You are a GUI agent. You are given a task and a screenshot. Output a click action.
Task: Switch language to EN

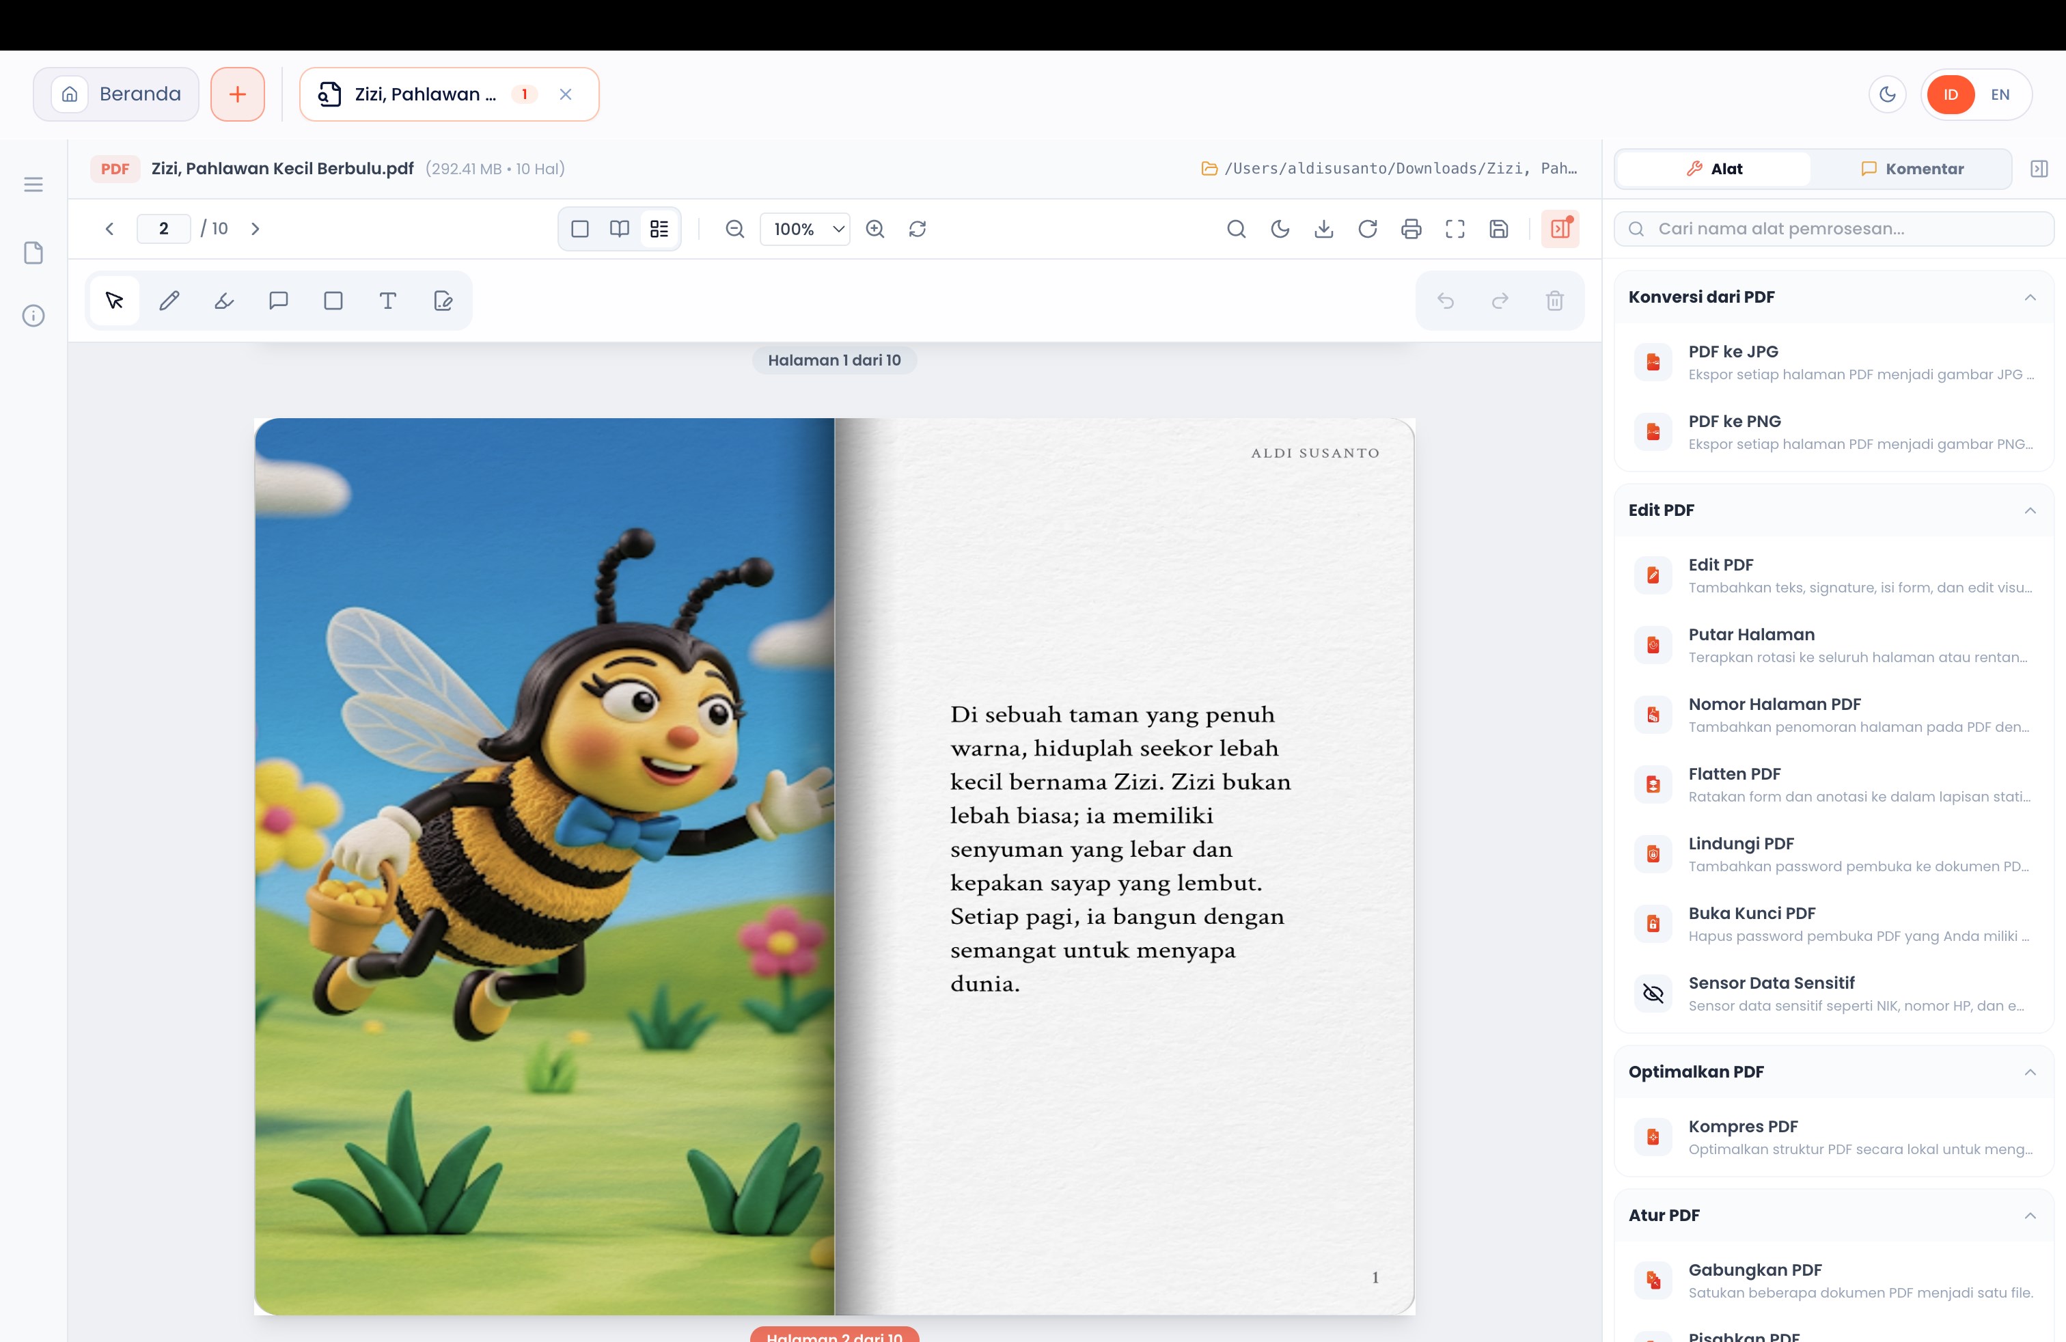tap(2000, 94)
